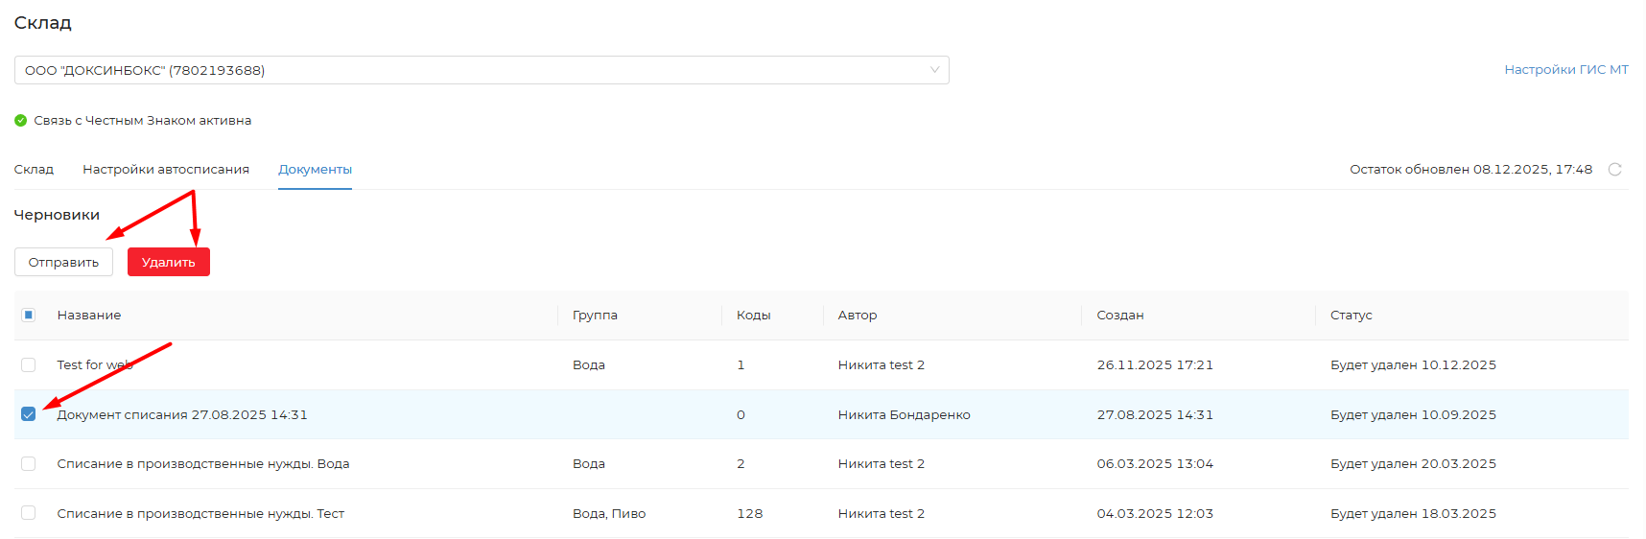Click the Статус column header

[x=1351, y=316]
